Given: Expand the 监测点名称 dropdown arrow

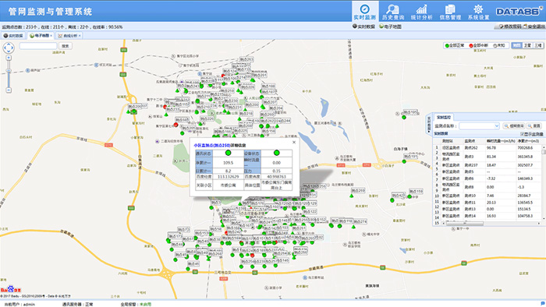Looking at the screenshot, I should click(x=497, y=126).
